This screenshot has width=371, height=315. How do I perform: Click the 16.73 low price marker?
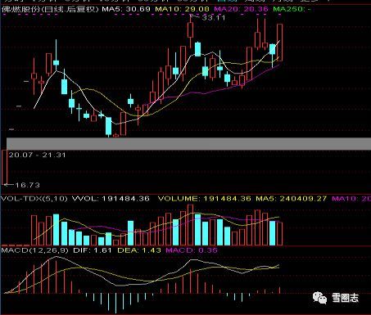click(x=27, y=185)
